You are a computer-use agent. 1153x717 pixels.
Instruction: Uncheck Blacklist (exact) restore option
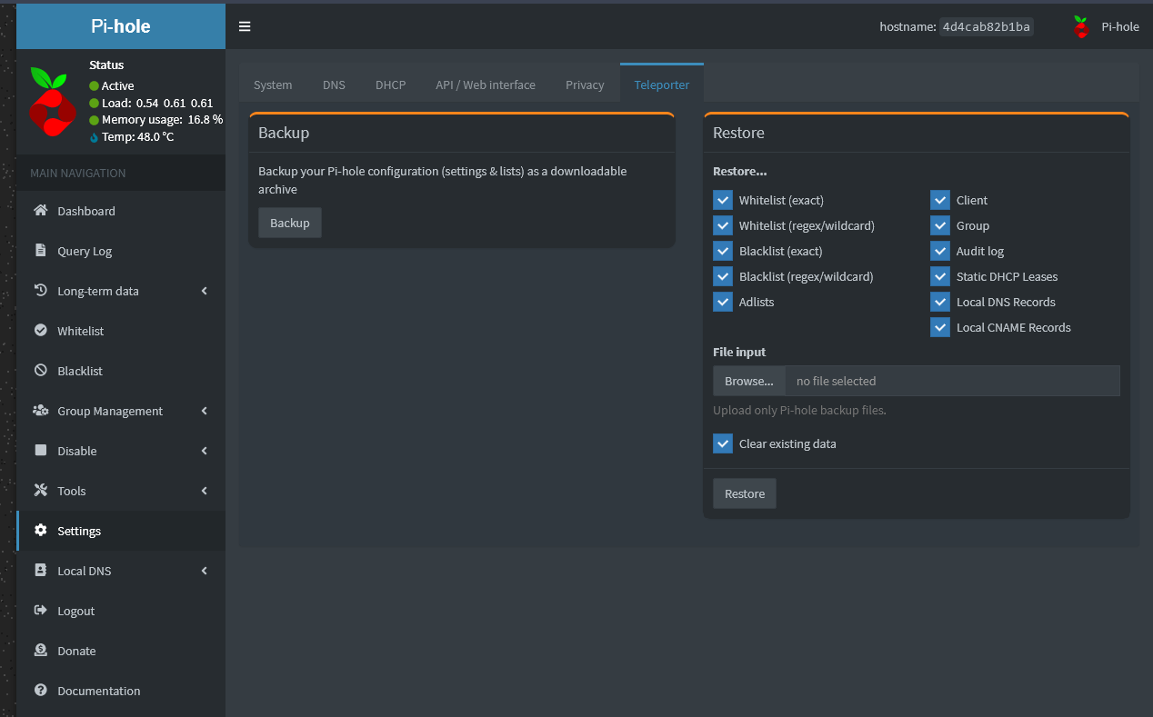pyautogui.click(x=723, y=251)
